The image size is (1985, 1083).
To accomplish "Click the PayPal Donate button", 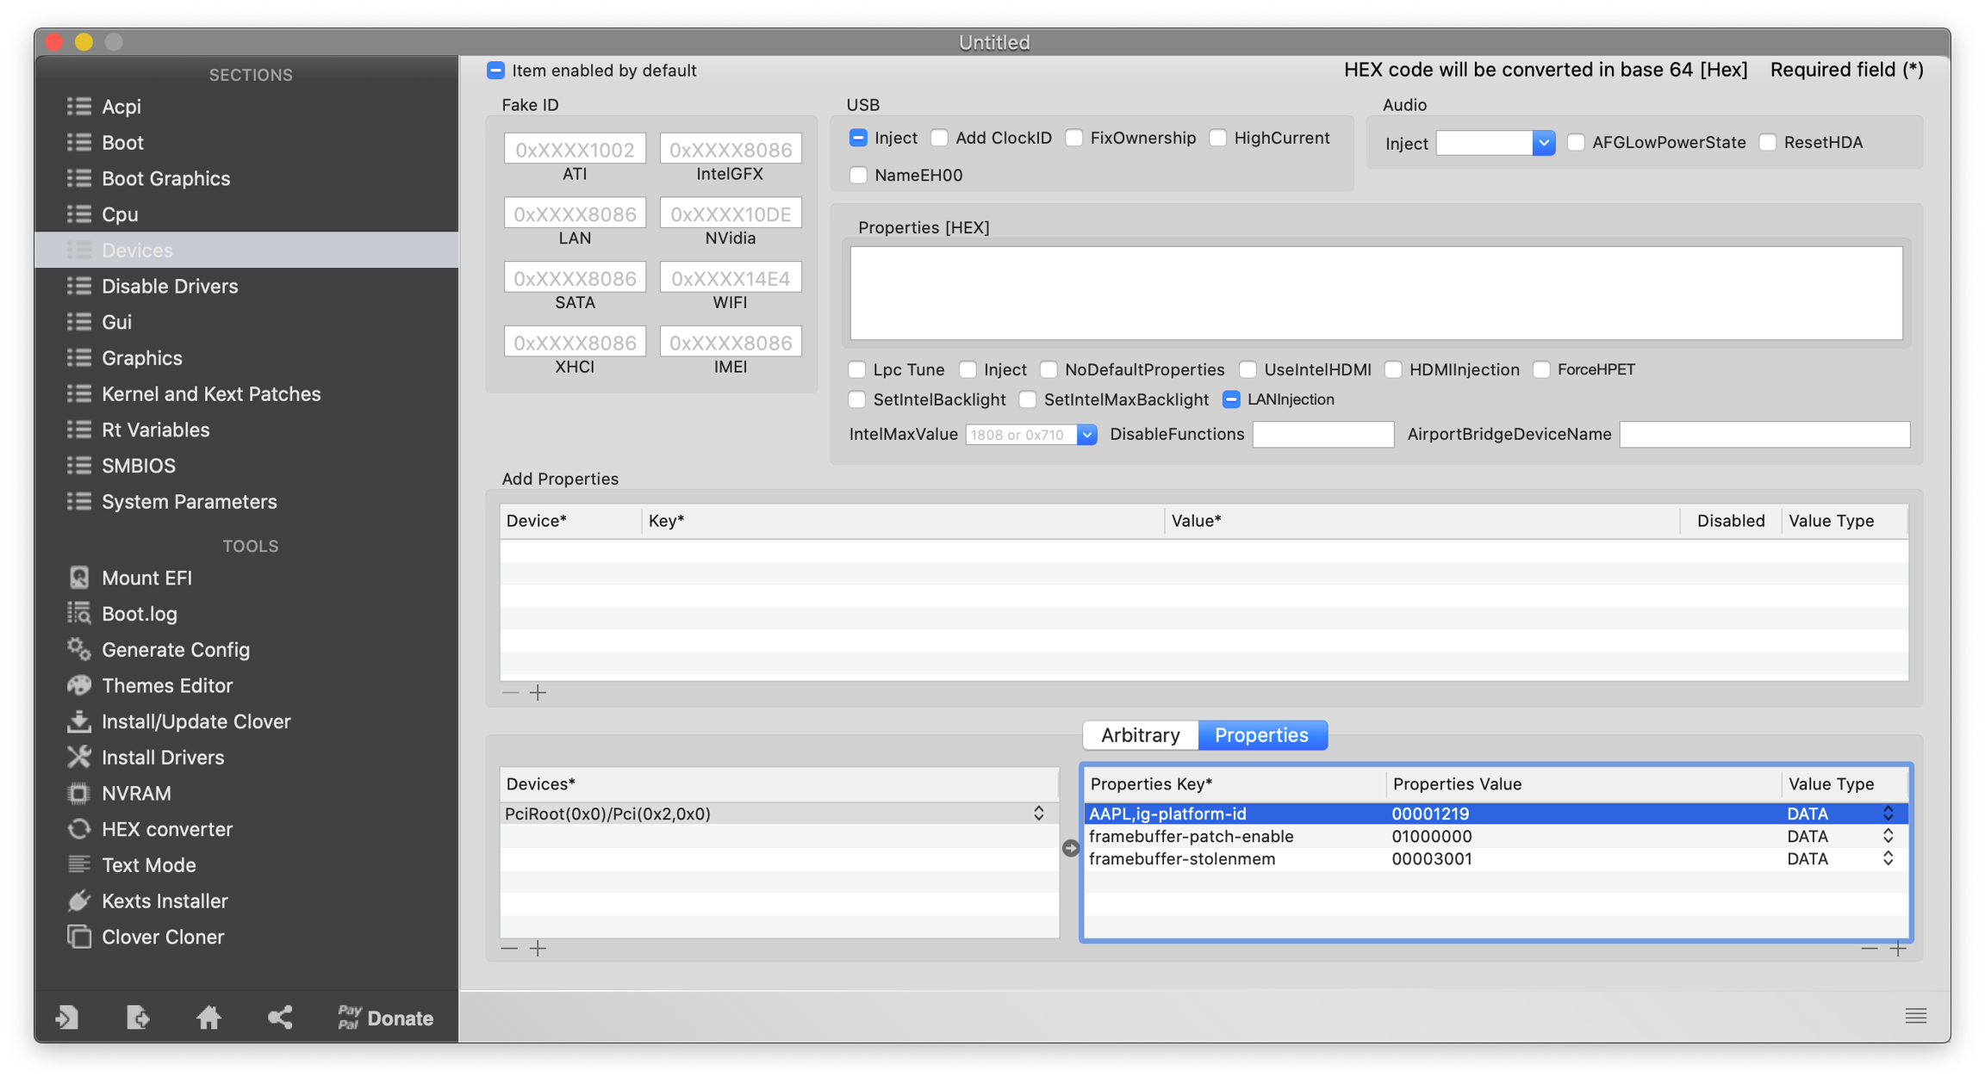I will 385,1018.
